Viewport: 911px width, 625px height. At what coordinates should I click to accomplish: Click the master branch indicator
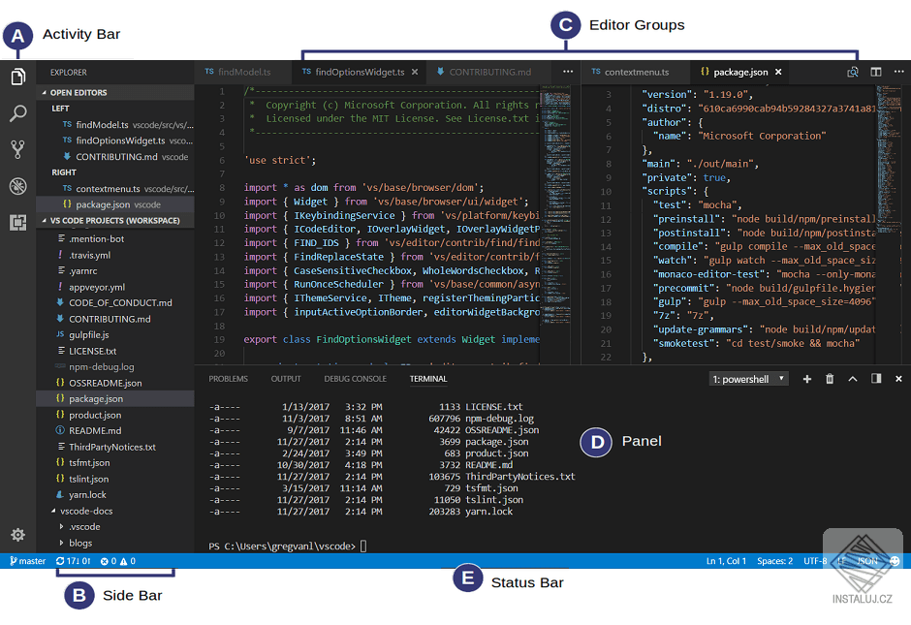(x=27, y=560)
